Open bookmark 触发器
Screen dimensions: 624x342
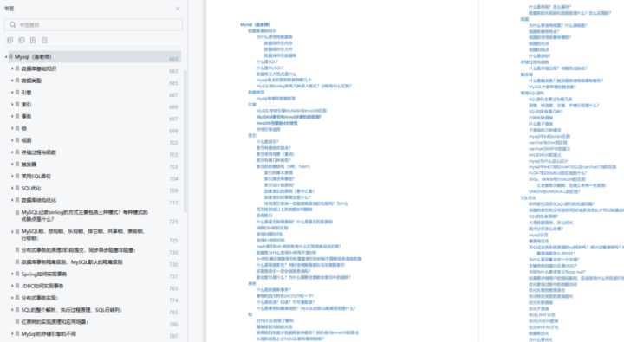[29, 165]
